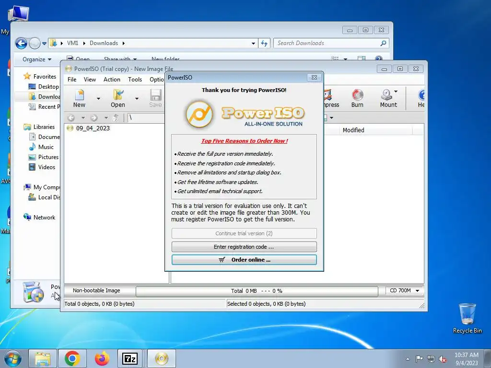Click the muted volume tray icon
Viewport: 491px width, 368px height.
pyautogui.click(x=443, y=359)
